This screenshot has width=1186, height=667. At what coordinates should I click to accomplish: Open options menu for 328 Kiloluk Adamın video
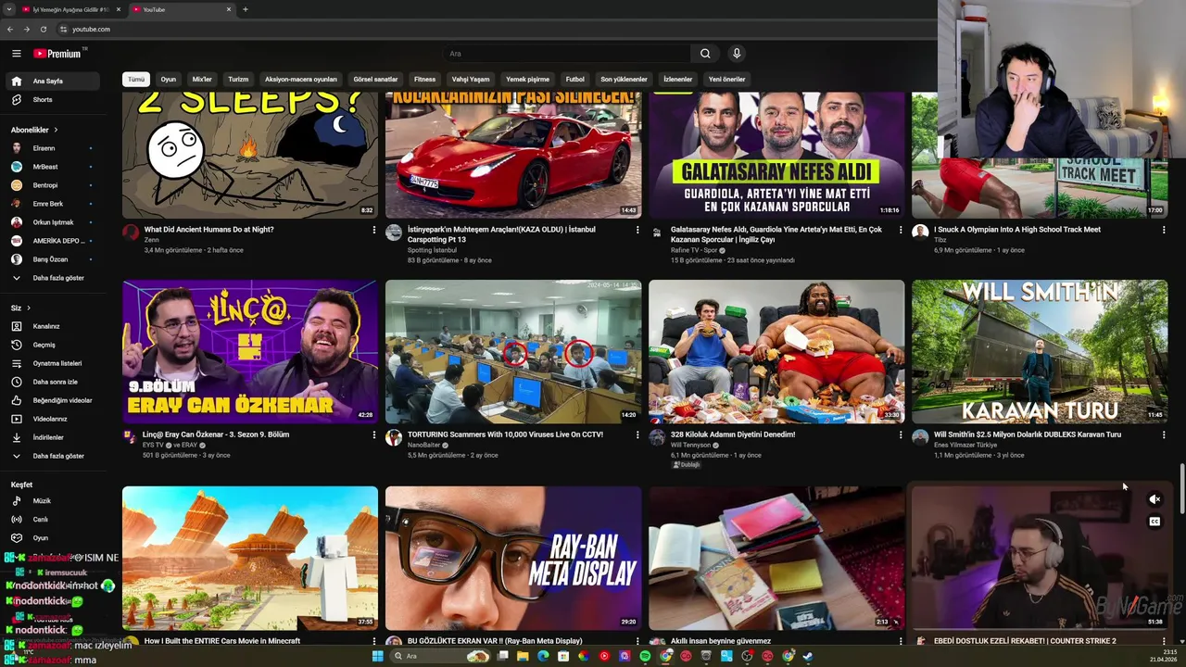click(901, 434)
